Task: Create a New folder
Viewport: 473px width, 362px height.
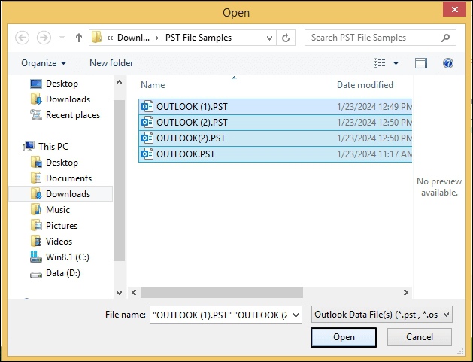Action: (x=111, y=63)
